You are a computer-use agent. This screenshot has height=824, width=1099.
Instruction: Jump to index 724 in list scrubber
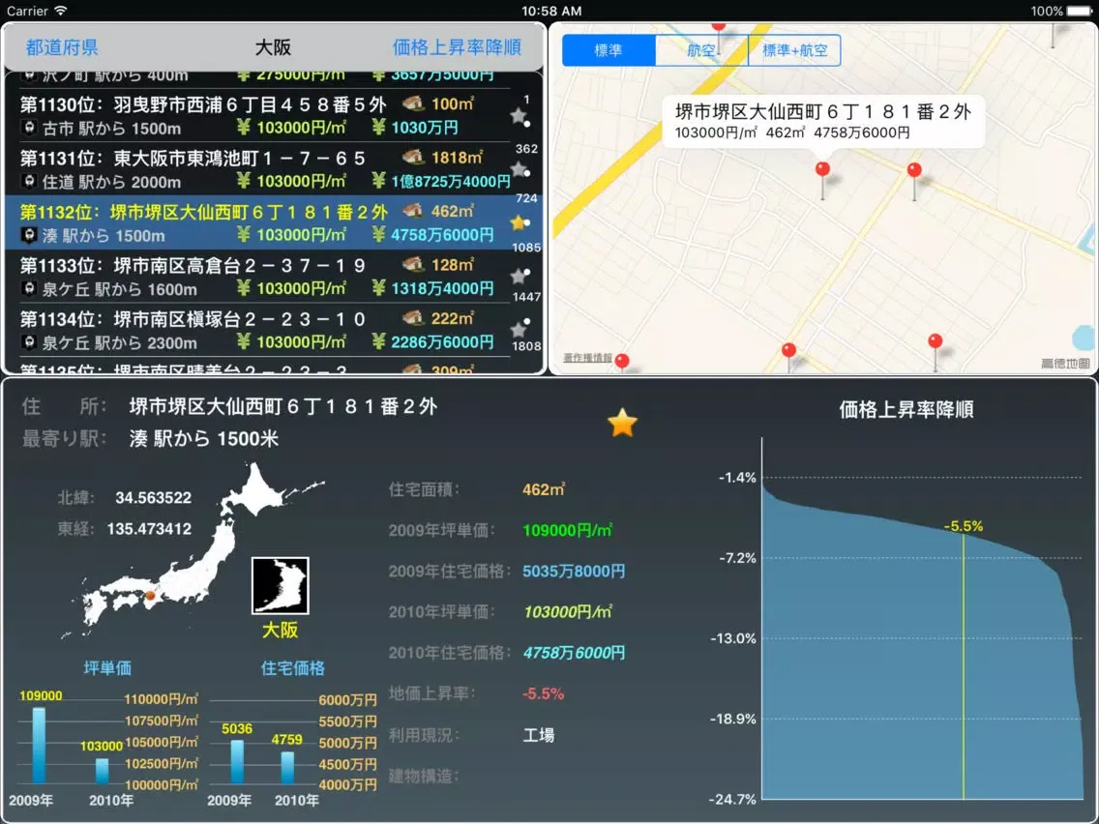(526, 198)
